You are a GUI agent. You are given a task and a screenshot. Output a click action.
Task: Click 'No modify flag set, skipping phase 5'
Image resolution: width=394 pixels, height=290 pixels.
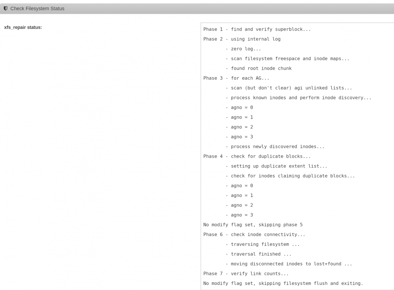(253, 225)
